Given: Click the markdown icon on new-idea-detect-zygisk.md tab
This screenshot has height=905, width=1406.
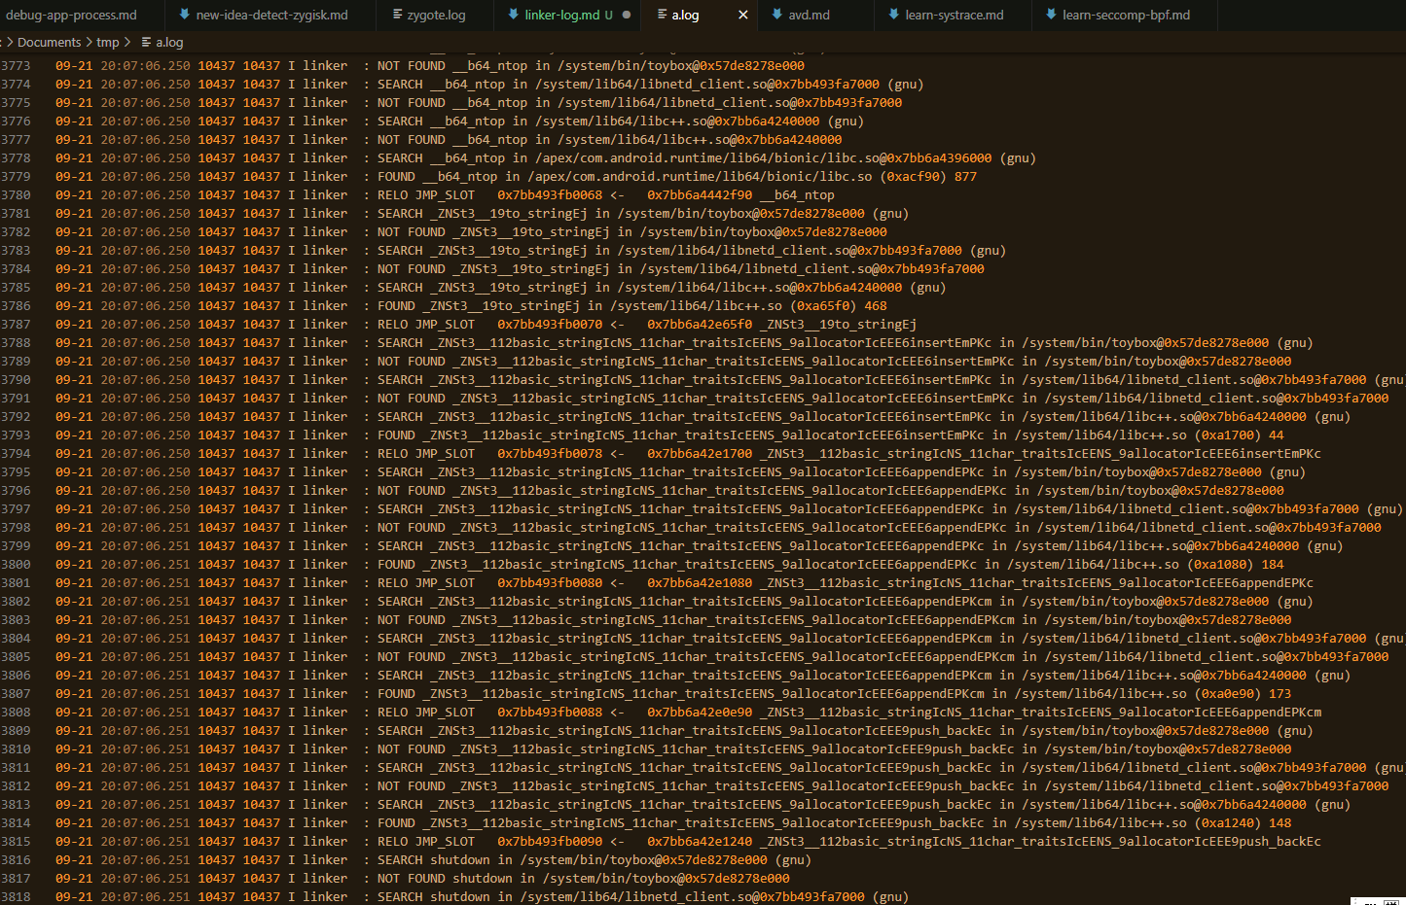Looking at the screenshot, I should coord(185,15).
